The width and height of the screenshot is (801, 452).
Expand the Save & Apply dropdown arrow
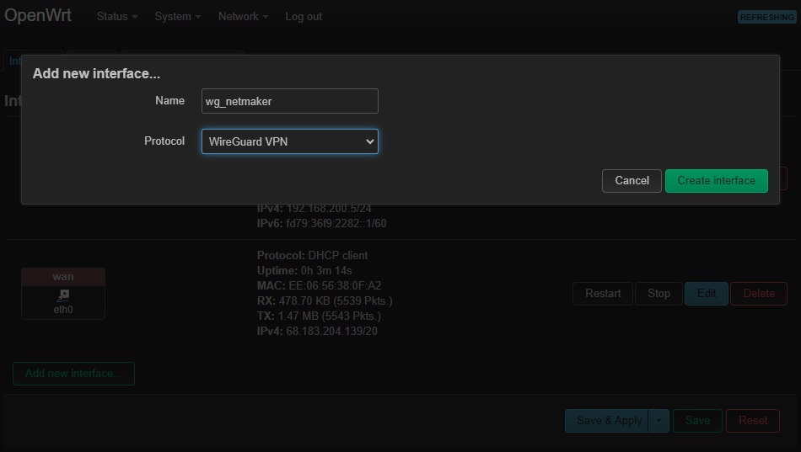tap(659, 421)
